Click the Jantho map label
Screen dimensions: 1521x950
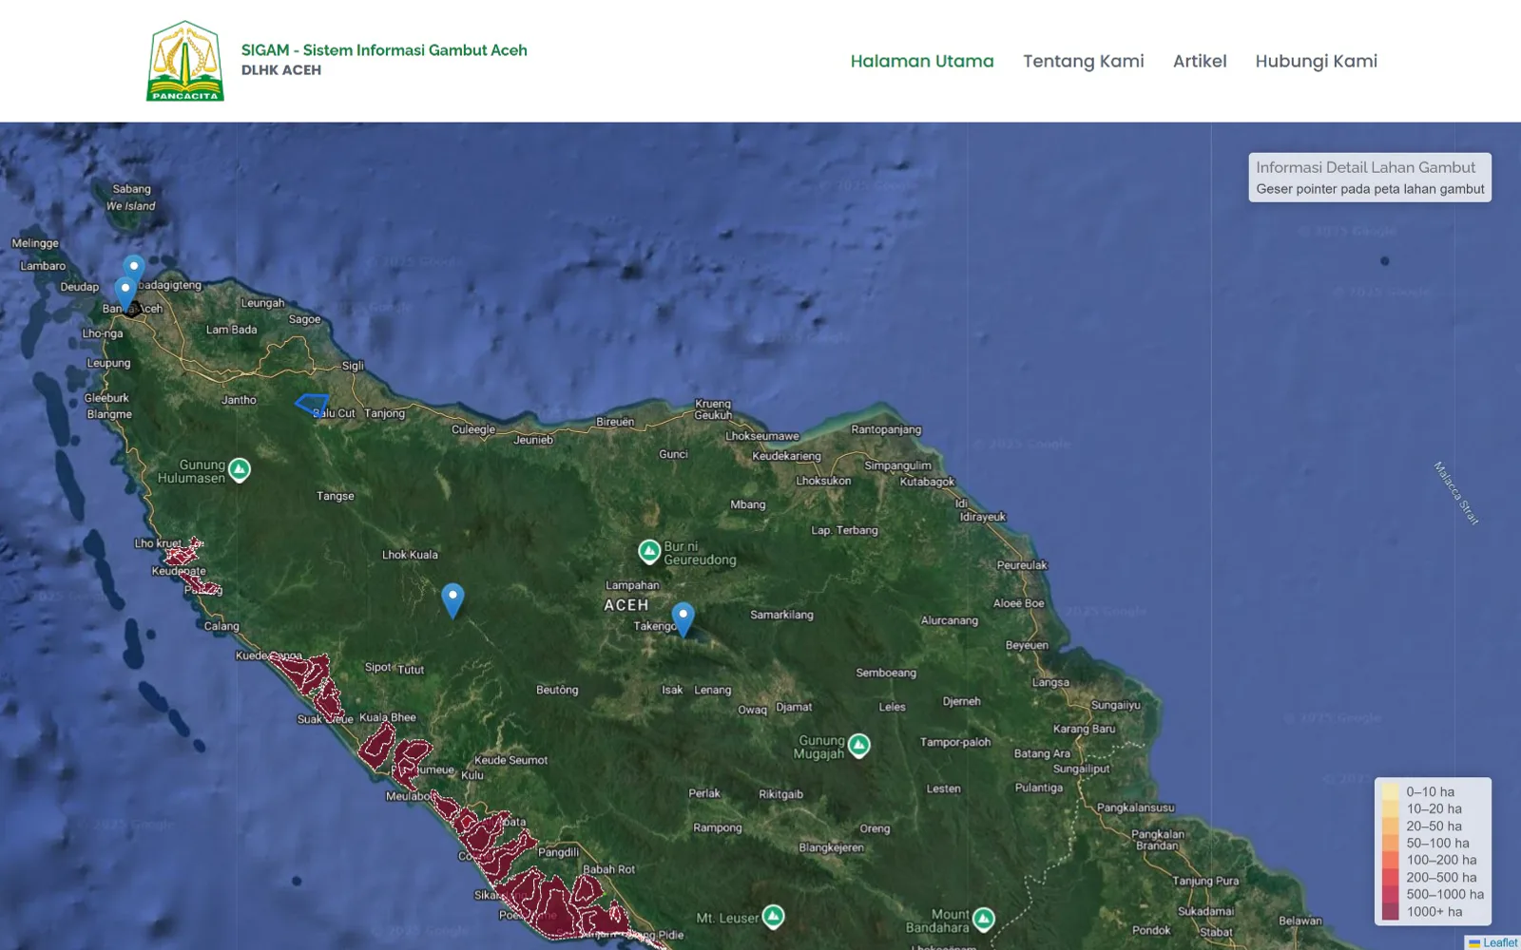pyautogui.click(x=239, y=400)
